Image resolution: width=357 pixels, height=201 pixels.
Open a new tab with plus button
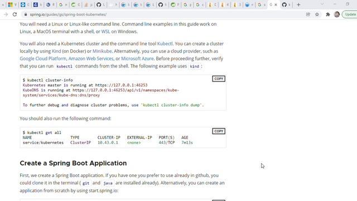(298, 4)
